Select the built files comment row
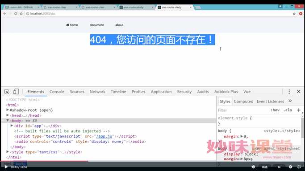This screenshot has width=305, height=171. point(62,131)
